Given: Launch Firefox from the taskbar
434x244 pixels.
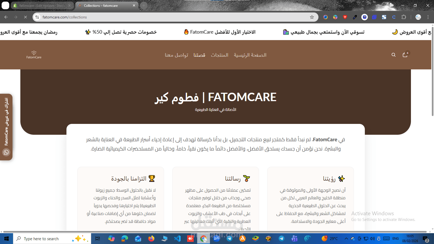Looking at the screenshot, I should click(x=151, y=239).
